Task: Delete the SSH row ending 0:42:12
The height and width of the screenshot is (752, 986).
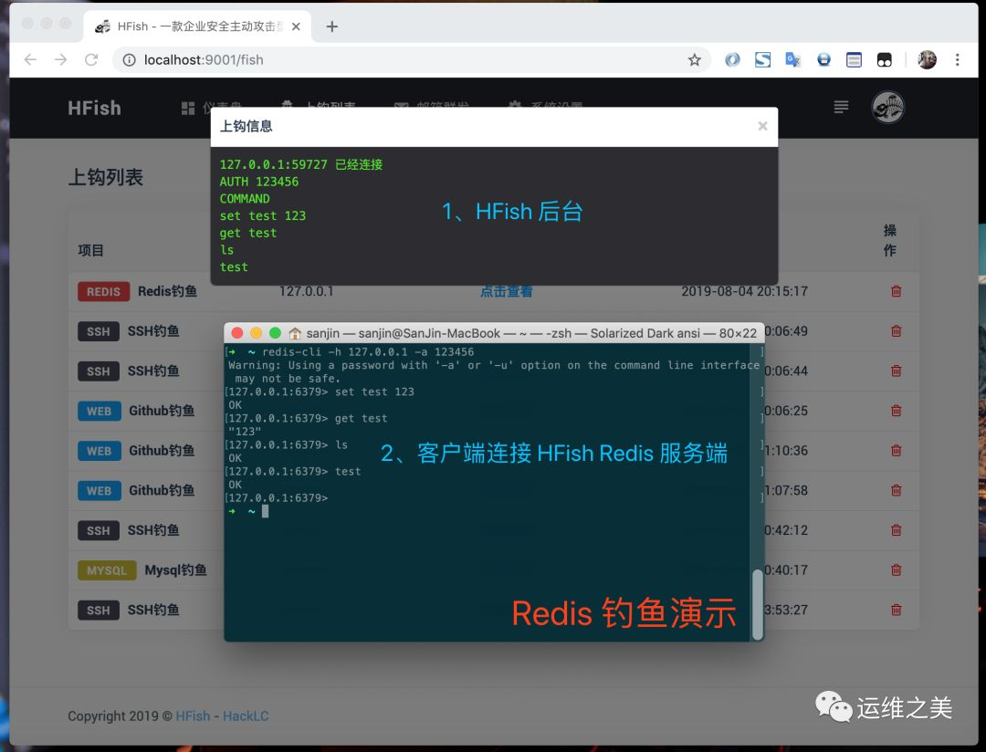Action: (x=897, y=530)
